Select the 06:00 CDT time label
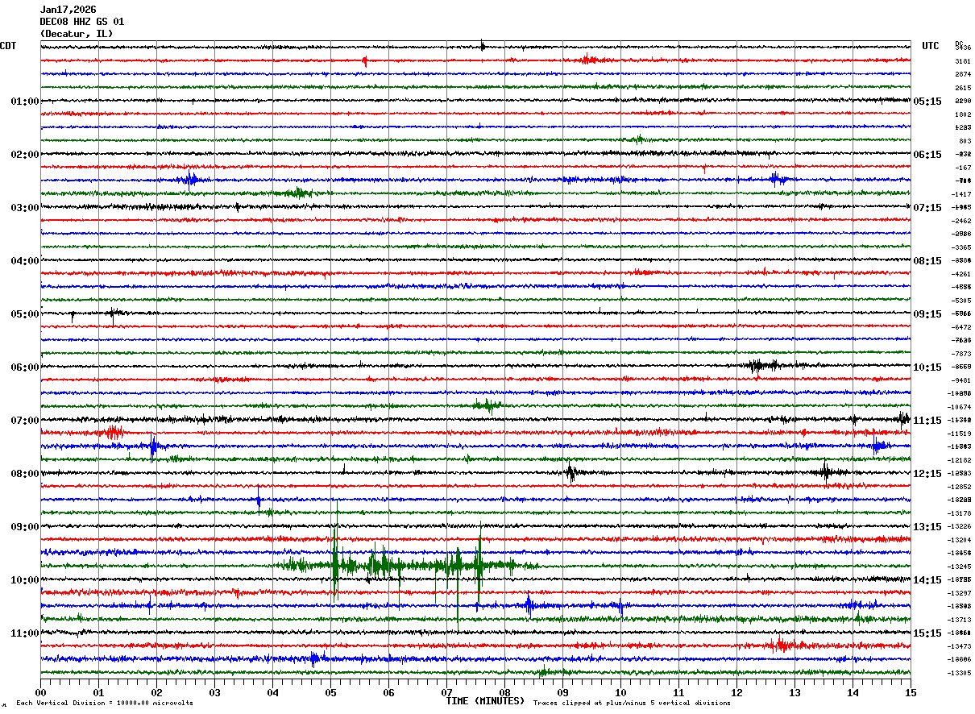The width and height of the screenshot is (975, 714). (25, 367)
